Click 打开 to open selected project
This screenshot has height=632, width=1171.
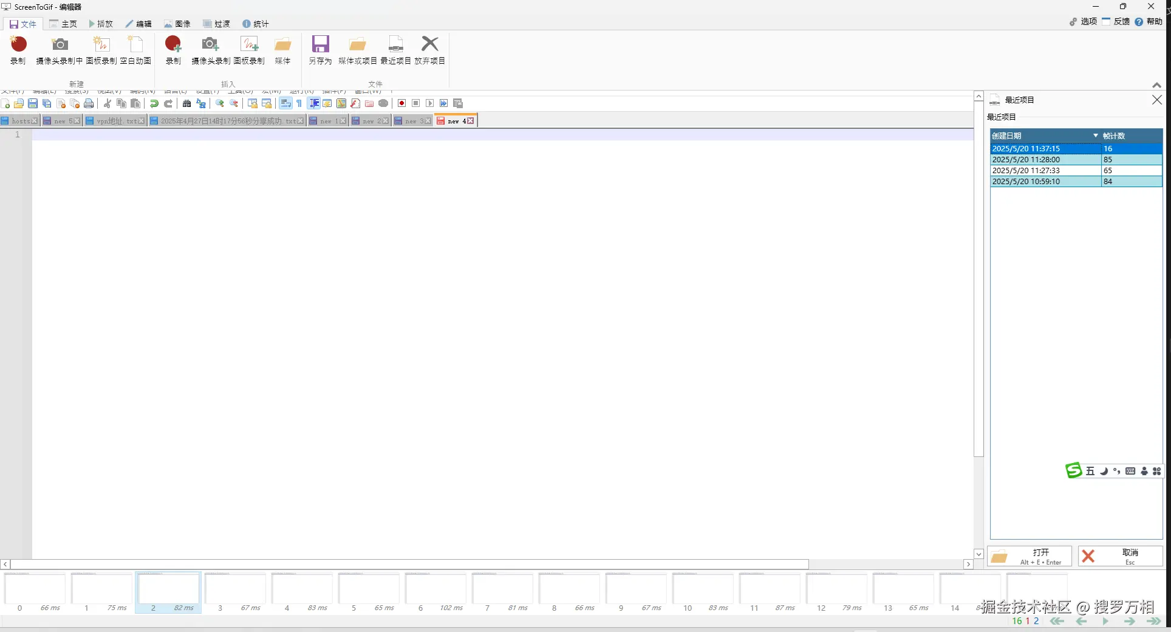pos(1030,556)
